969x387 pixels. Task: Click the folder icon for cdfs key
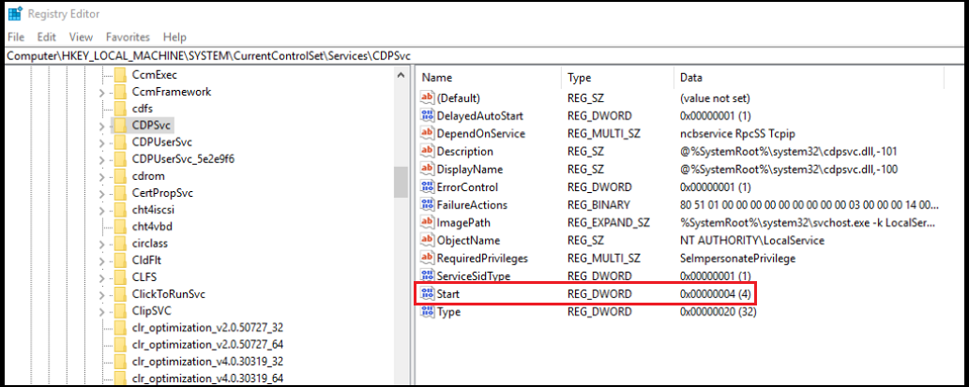[119, 109]
